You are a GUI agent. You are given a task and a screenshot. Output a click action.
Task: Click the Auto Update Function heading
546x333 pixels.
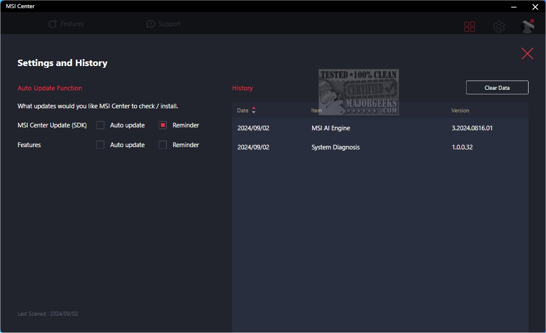pyautogui.click(x=50, y=88)
